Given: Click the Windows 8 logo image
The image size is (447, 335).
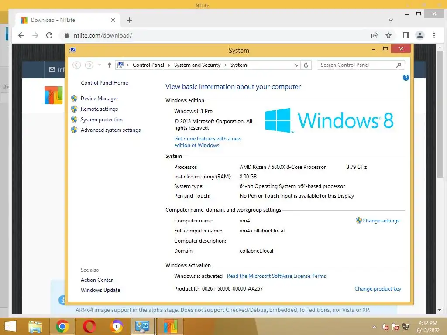Looking at the screenshot, I should pyautogui.click(x=329, y=120).
